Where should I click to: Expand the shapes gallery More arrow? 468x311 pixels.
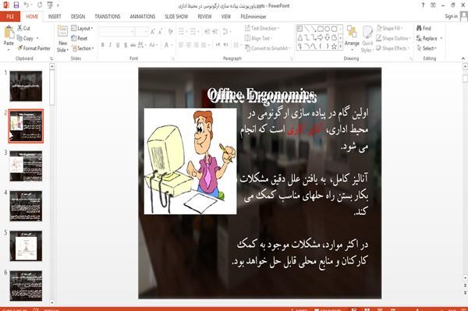[x=341, y=46]
